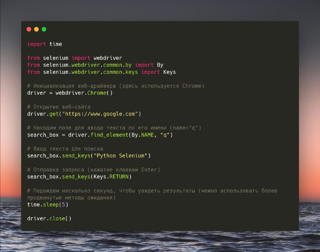Click the "Python Selenium" string

[120, 156]
